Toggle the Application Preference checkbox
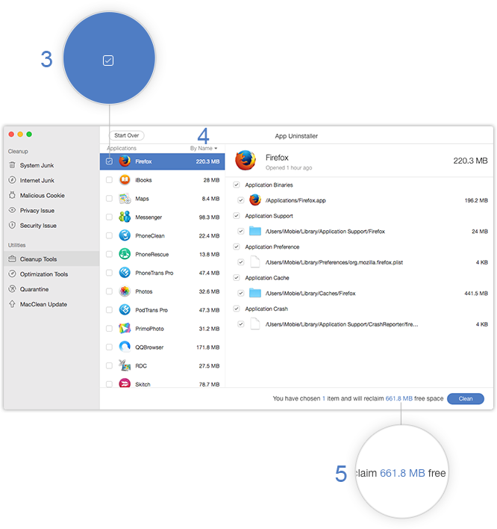The height and width of the screenshot is (529, 497). pos(237,247)
